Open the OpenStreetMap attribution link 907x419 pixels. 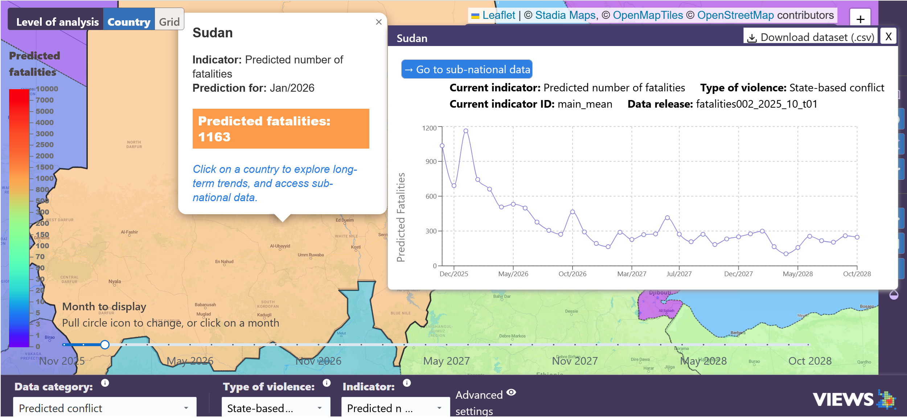[735, 15]
